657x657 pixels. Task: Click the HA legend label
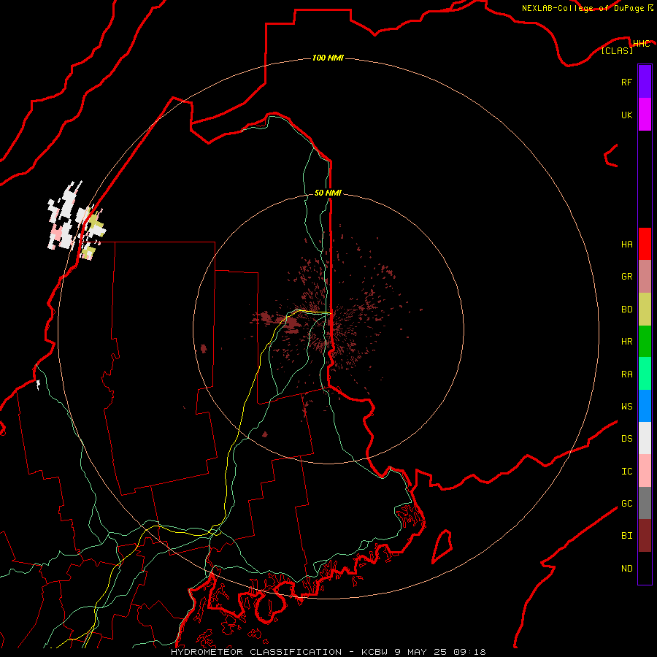tap(626, 245)
